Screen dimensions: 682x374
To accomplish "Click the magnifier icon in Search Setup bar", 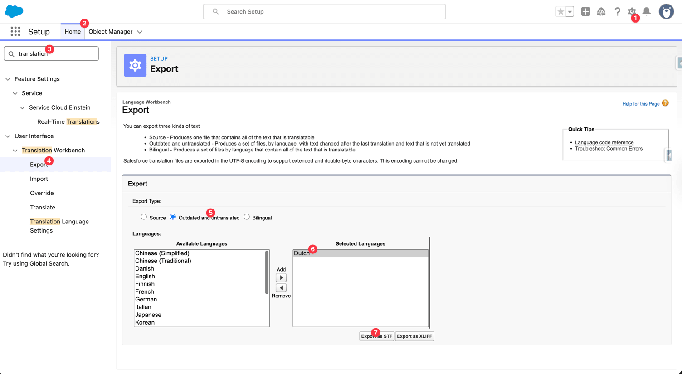I will tap(215, 12).
